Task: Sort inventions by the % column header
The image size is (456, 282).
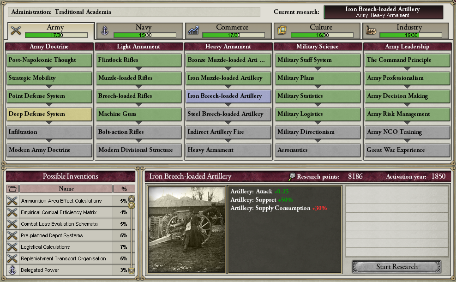Action: (x=124, y=189)
